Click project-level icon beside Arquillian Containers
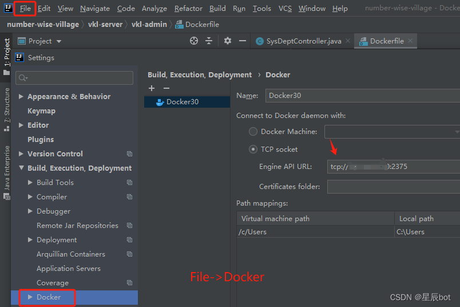The width and height of the screenshot is (460, 307). (x=129, y=254)
